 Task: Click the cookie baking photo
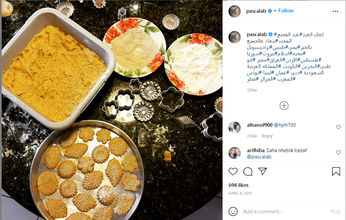[x=112, y=110]
